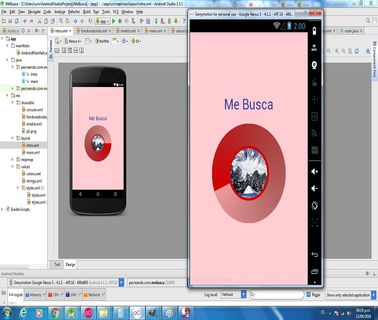The width and height of the screenshot is (378, 320).
Task: Click the process pecreando.com.mebusca selector
Action: coord(157,282)
